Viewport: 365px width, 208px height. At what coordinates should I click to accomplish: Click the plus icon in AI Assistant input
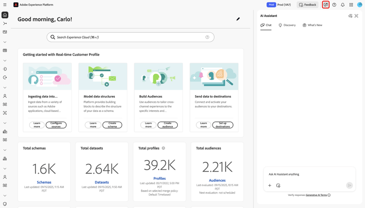(270, 185)
